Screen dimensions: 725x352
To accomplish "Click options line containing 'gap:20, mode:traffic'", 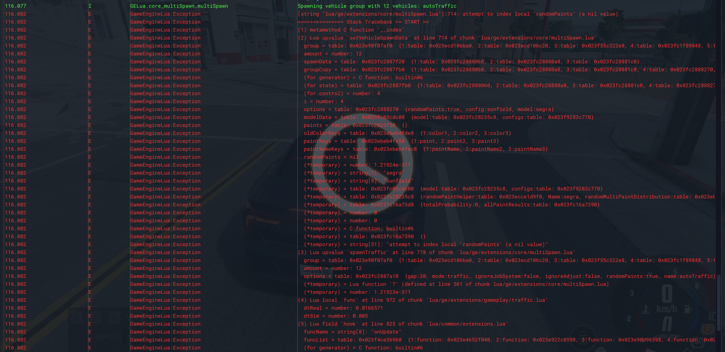I will (510, 276).
